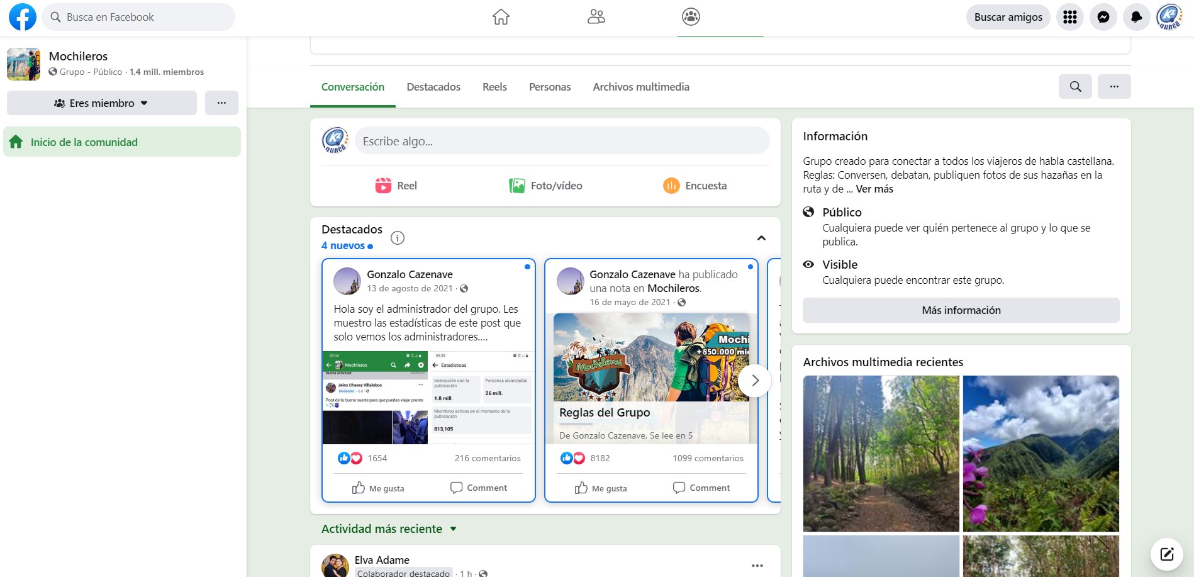Comment on the Reglas del Grupo note
The height and width of the screenshot is (577, 1194).
point(701,488)
